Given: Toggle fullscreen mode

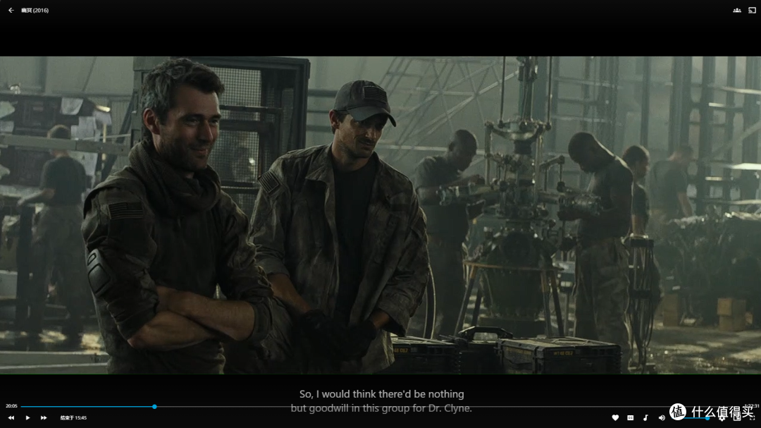Looking at the screenshot, I should [x=753, y=418].
